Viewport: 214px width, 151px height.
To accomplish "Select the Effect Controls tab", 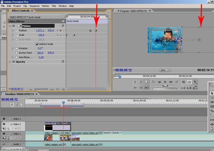I will pyautogui.click(x=20, y=11).
